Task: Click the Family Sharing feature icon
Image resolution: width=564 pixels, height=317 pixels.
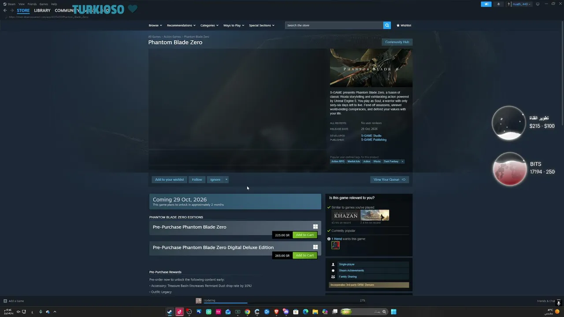Action: (333, 277)
